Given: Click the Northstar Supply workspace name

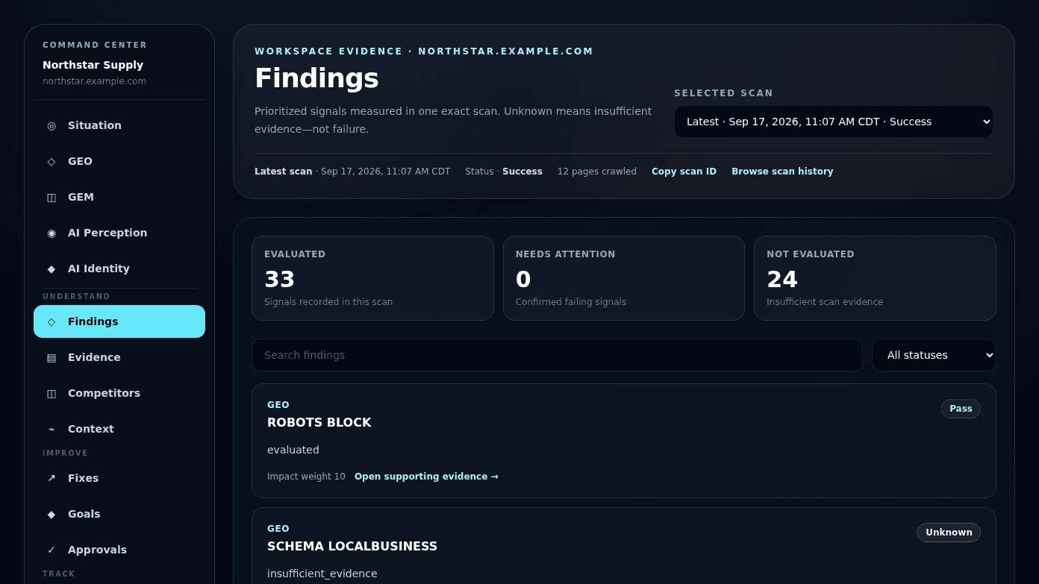Looking at the screenshot, I should point(93,65).
